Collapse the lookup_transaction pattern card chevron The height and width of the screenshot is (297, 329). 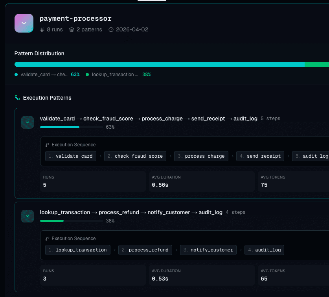pos(28,216)
